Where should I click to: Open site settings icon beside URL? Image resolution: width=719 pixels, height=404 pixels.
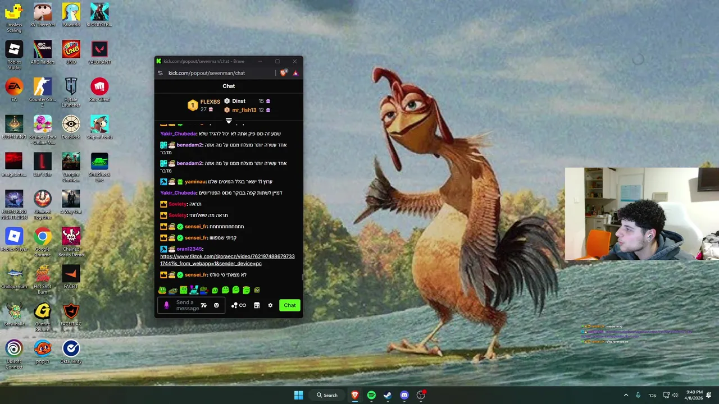160,73
